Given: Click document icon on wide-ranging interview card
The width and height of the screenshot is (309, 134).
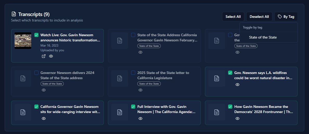Looking at the screenshot, I should [23, 112].
